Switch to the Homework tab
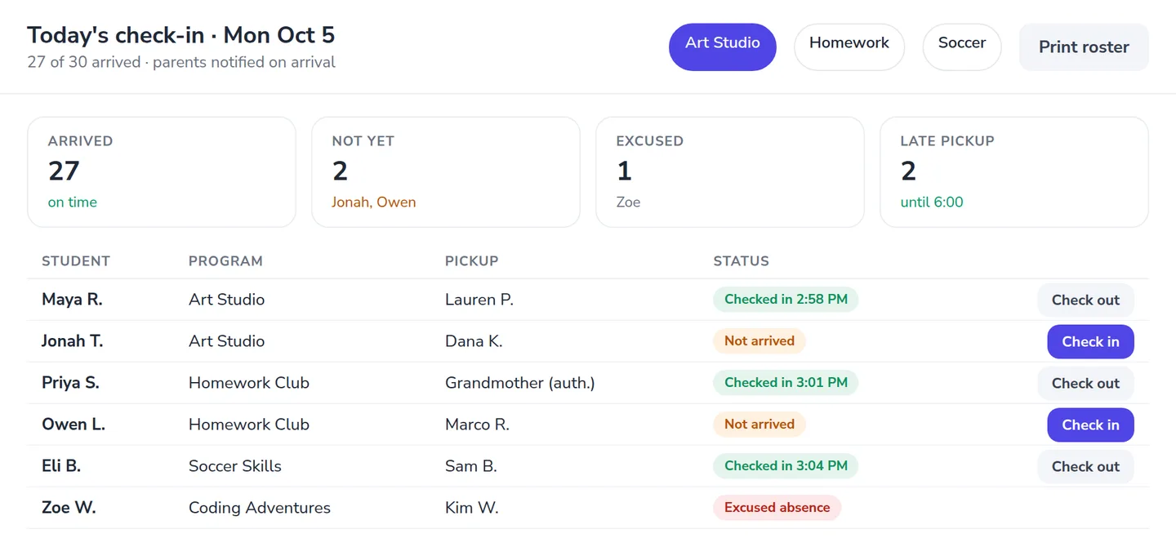 849,47
